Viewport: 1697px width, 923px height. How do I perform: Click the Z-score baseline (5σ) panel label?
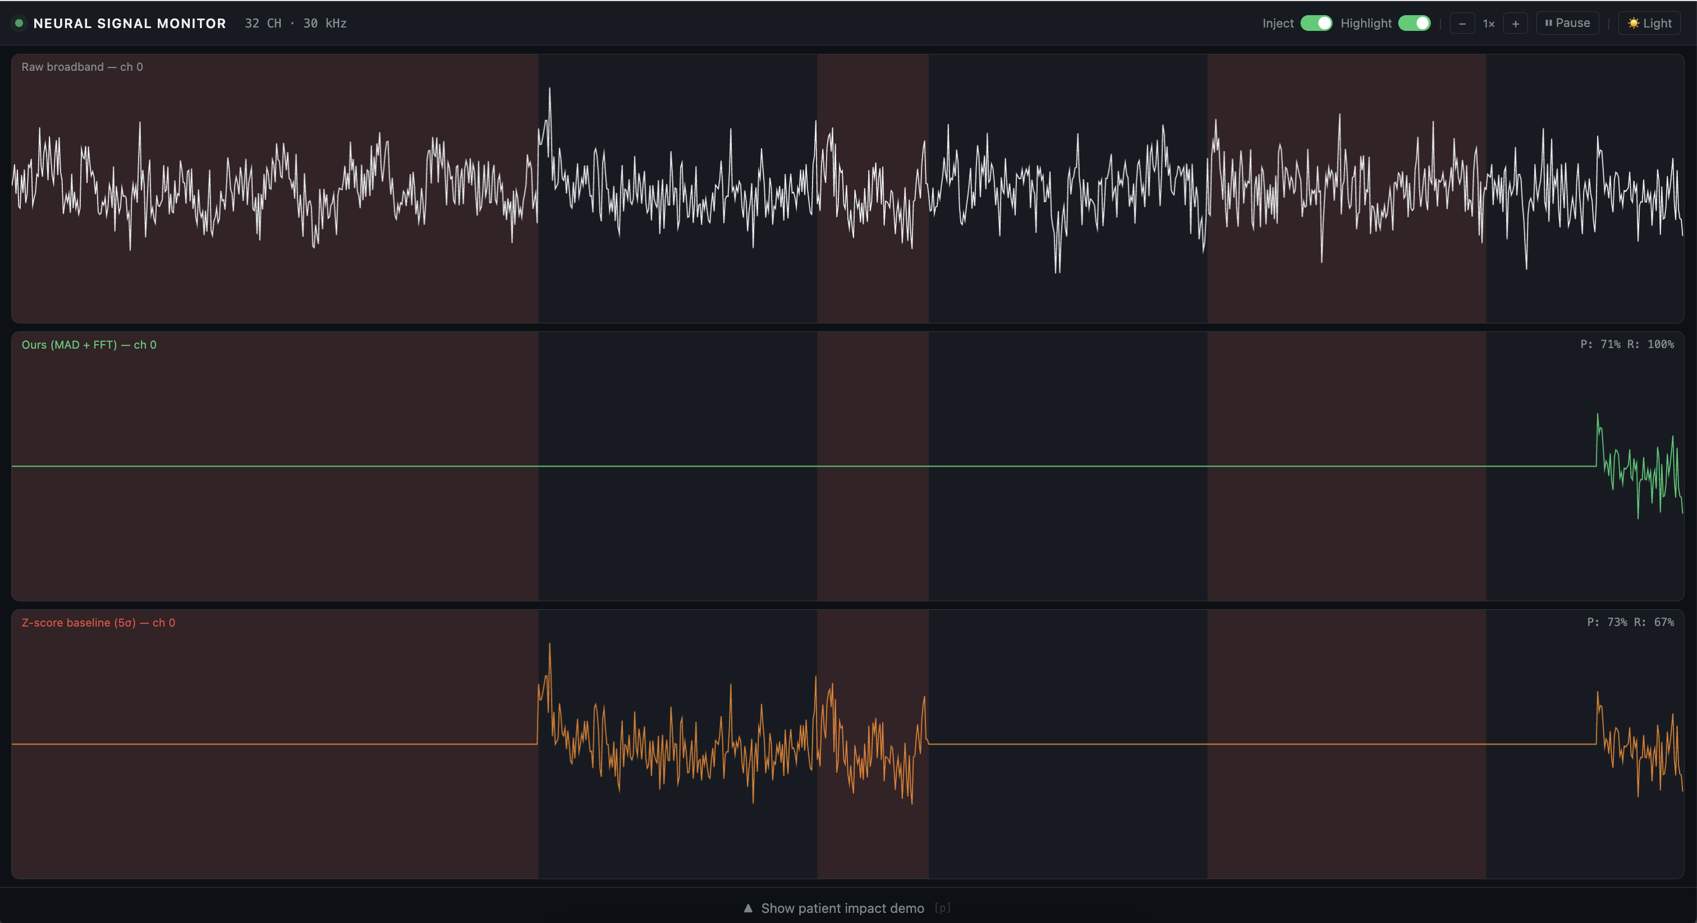click(x=98, y=623)
